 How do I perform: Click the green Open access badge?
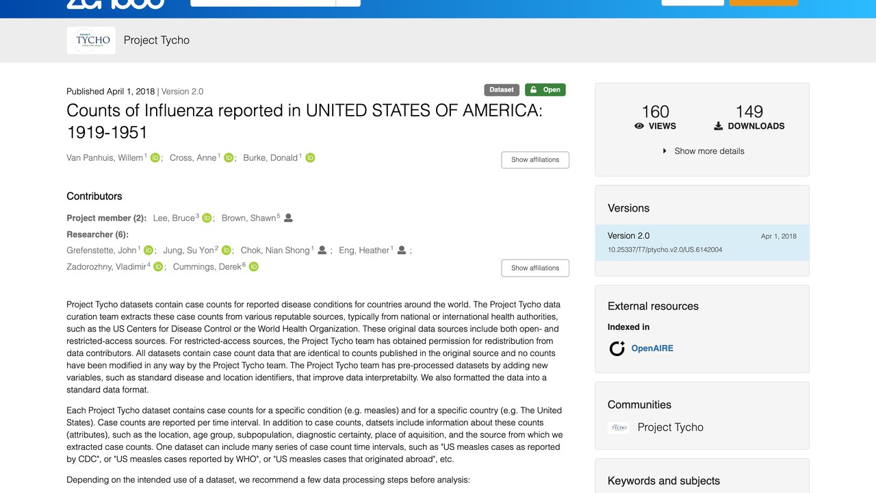coord(545,90)
